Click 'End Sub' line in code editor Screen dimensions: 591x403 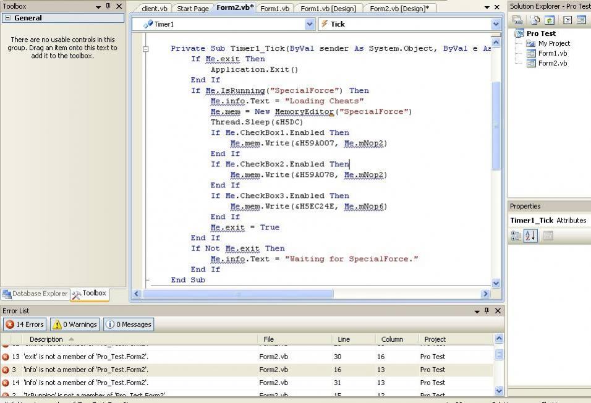pyautogui.click(x=188, y=280)
